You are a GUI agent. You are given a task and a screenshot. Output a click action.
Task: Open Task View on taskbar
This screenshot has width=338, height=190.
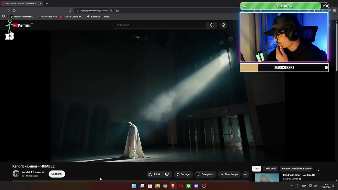pos(142,186)
